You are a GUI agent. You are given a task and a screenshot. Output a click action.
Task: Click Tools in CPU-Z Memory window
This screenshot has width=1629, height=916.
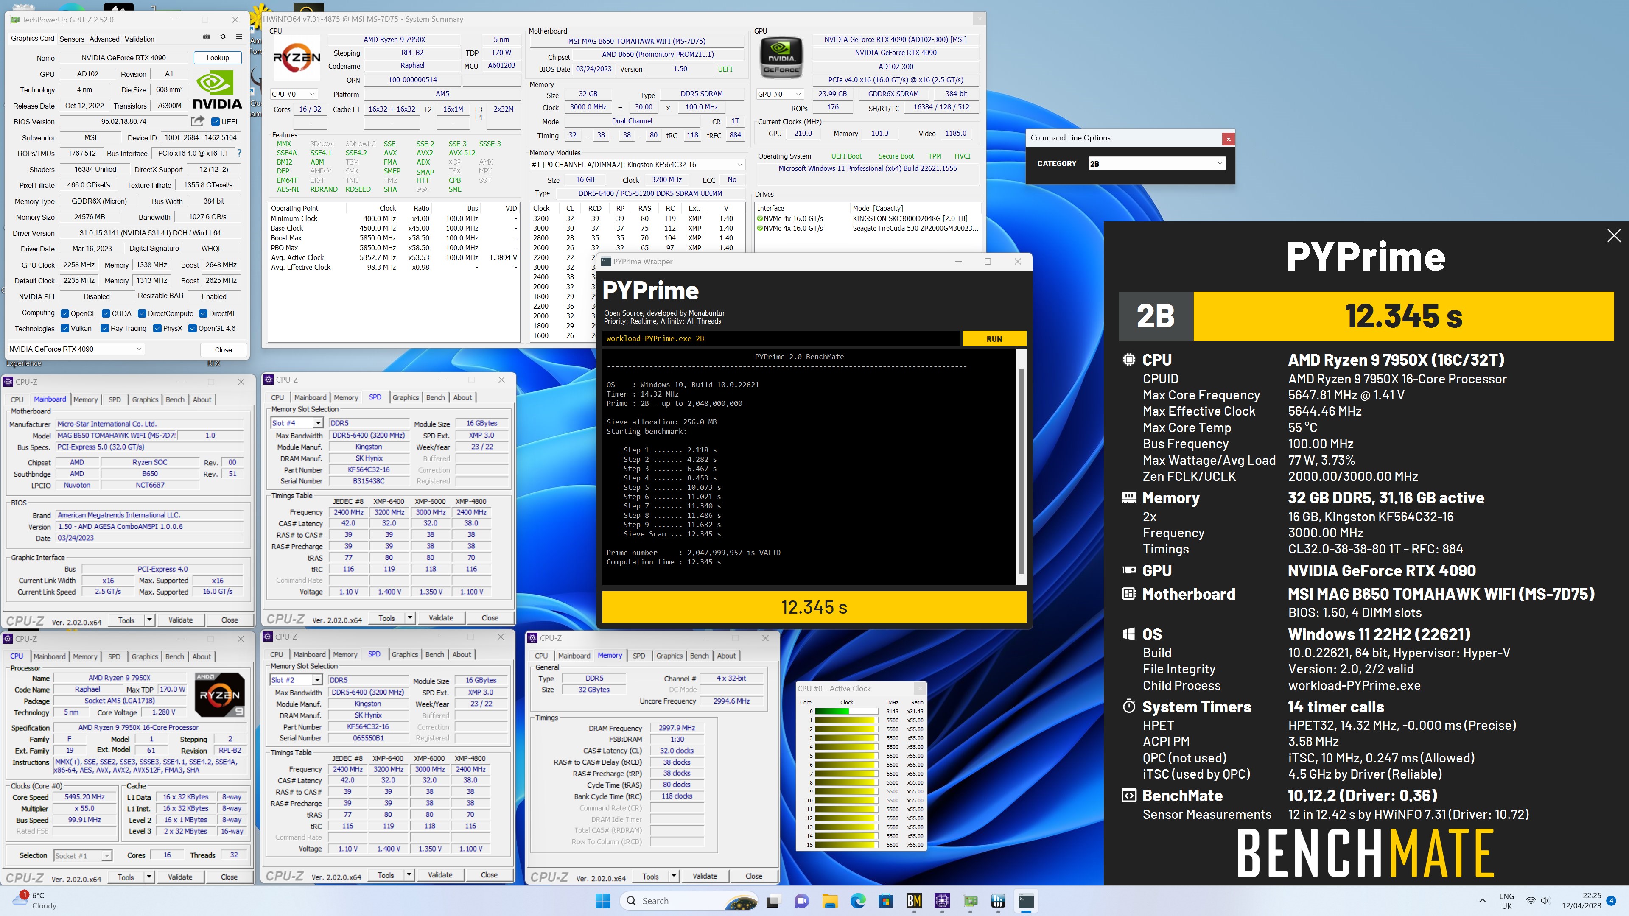(651, 876)
